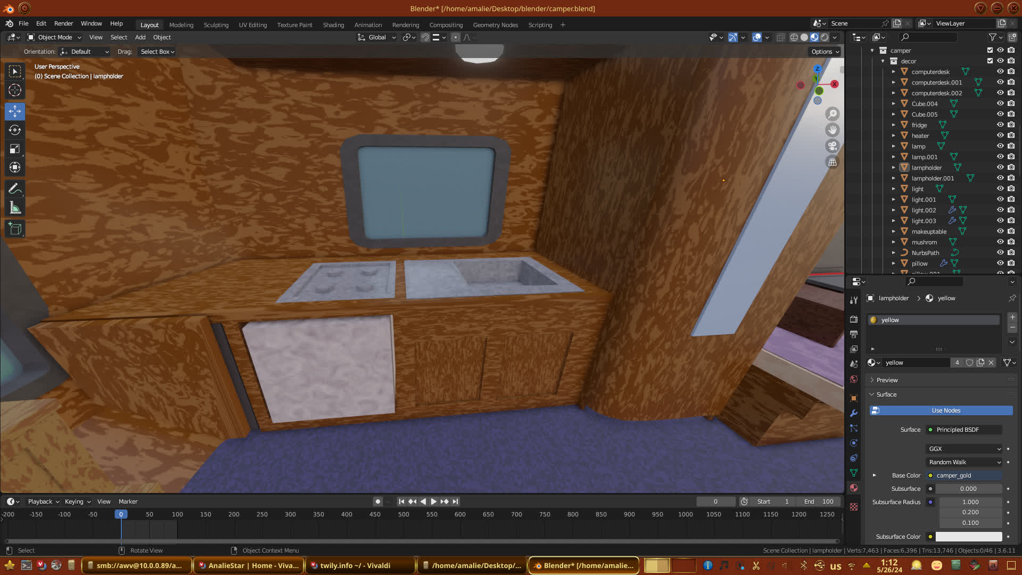Select the Rotate tool in toolbar
This screenshot has width=1022, height=575.
coord(15,130)
